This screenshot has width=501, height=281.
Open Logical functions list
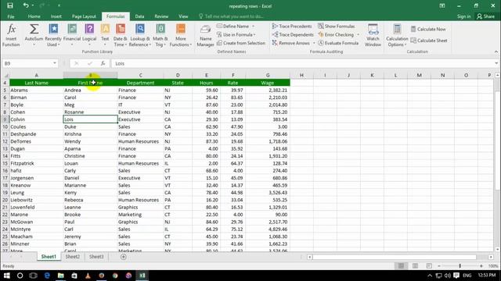(x=89, y=35)
